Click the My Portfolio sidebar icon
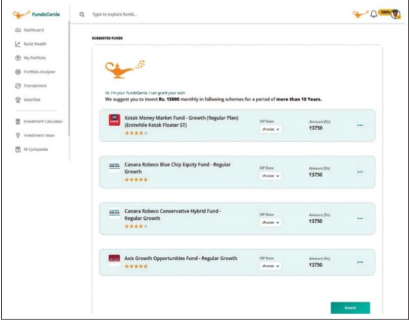Viewport: 409px width, 320px height. point(18,58)
